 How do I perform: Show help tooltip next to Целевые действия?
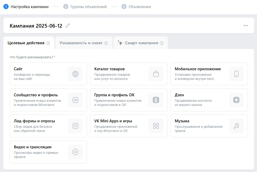48,43
